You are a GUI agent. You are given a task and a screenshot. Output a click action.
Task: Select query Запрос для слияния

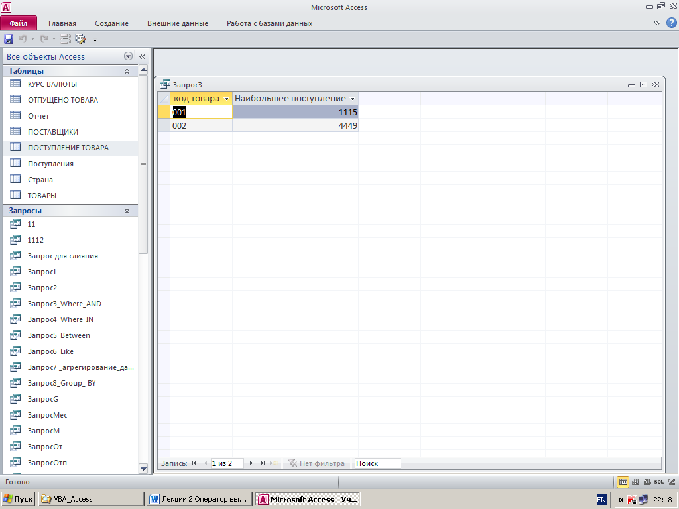70,256
